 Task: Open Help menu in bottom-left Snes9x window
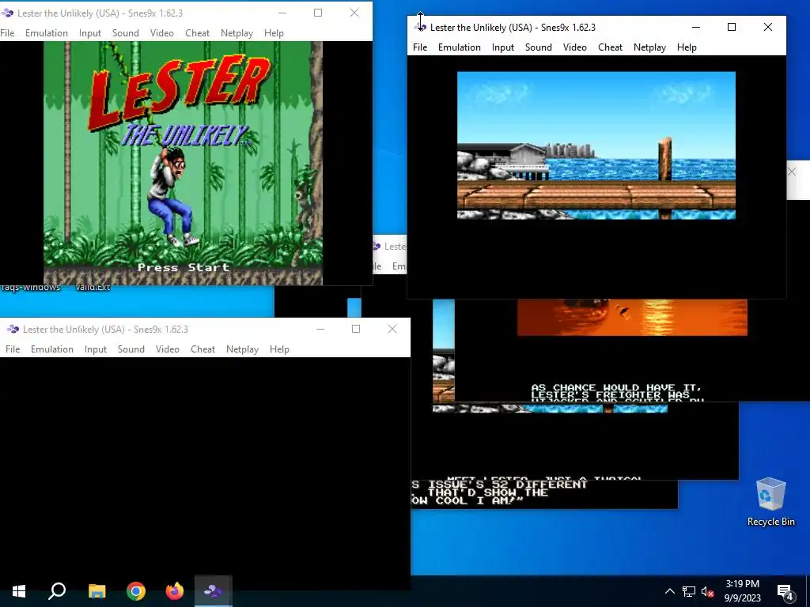[279, 349]
